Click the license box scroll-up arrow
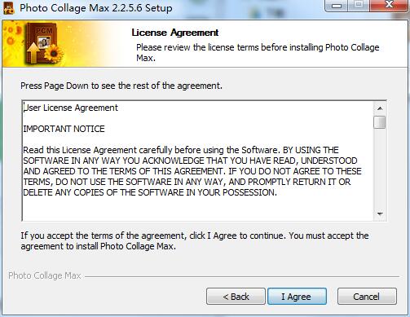The width and height of the screenshot is (410, 317). click(380, 108)
